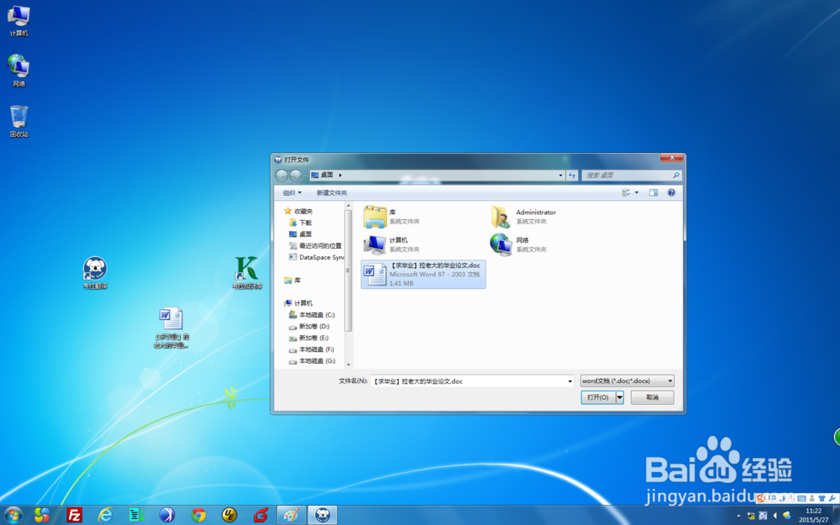Select 网络 in the file list

pyautogui.click(x=517, y=244)
